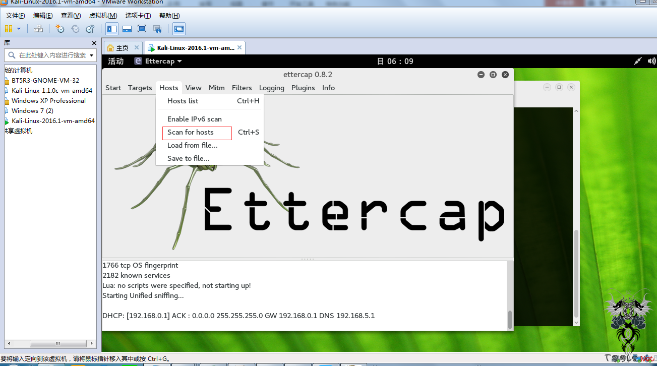
Task: Click the Unity mode toolbar icon
Action: coord(157,29)
